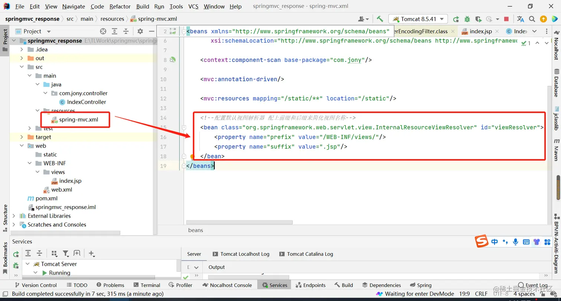This screenshot has width=561, height=301.
Task: Open the Refactor menu
Action: coord(120,6)
